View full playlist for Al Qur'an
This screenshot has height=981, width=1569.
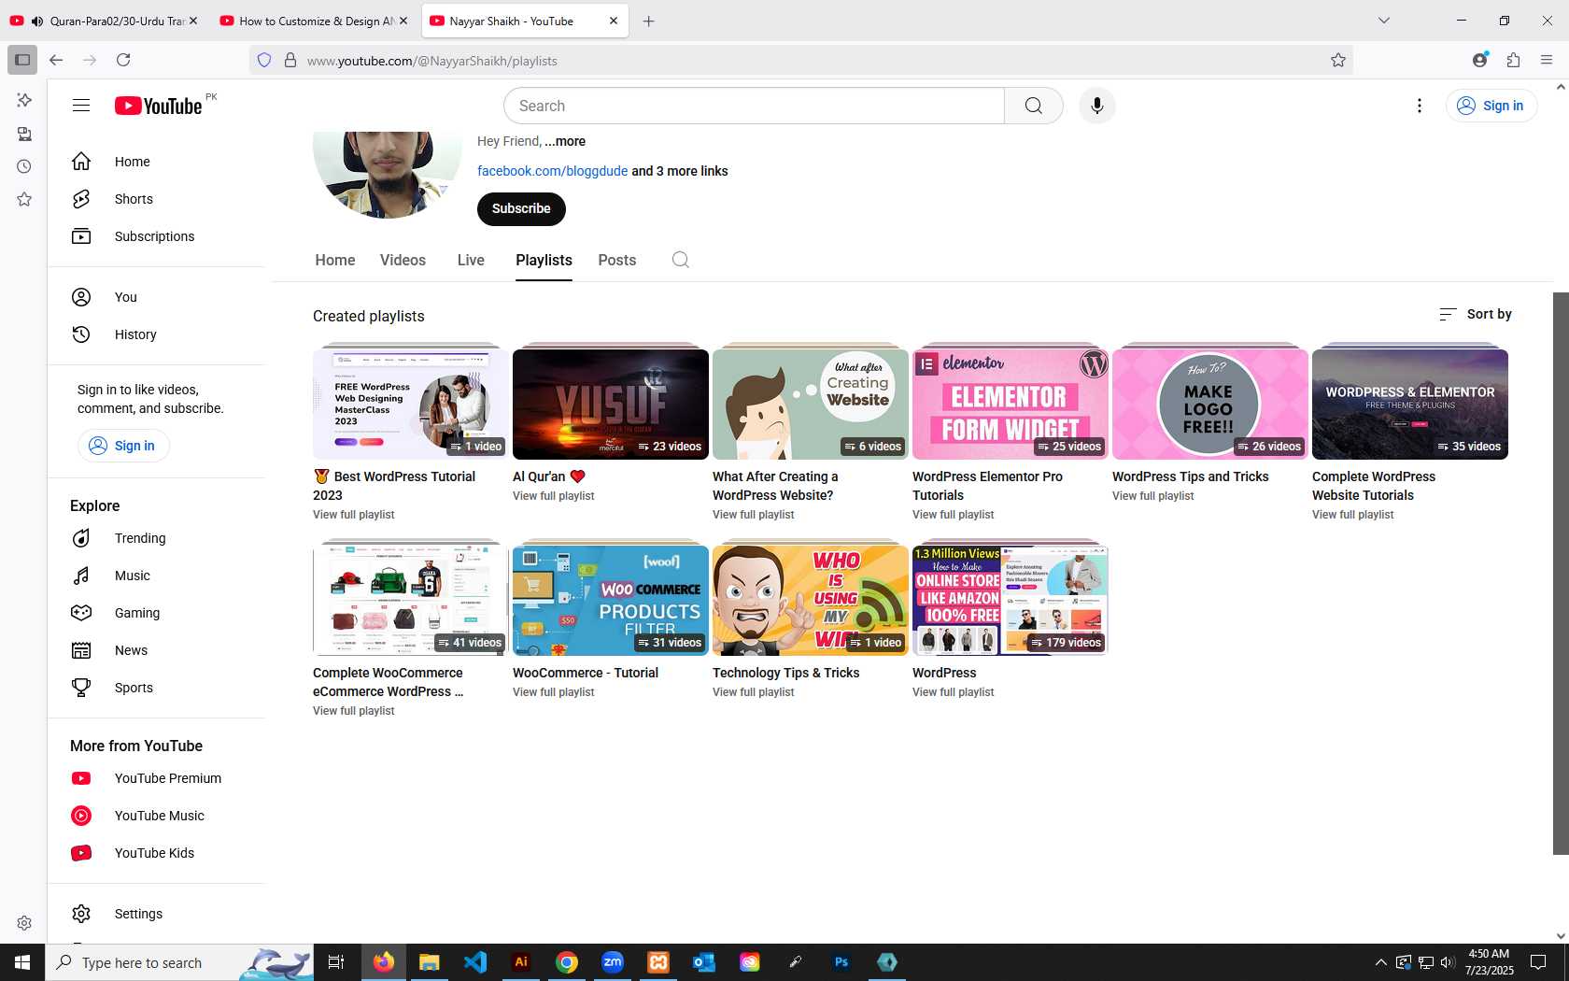pos(553,496)
